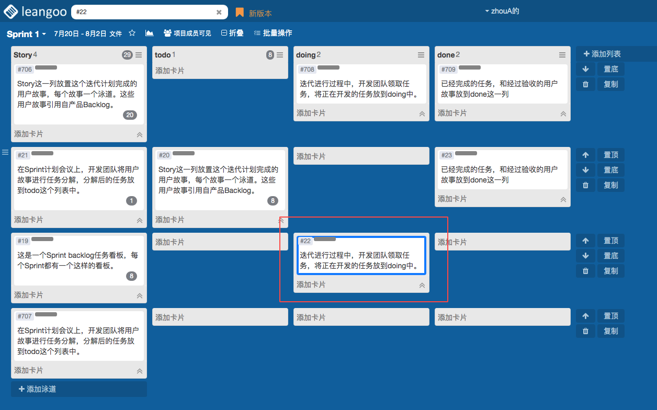Star the Sprint 1 board
This screenshot has width=657, height=410.
click(x=132, y=33)
